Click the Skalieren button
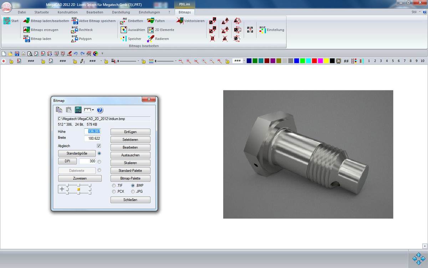 (x=130, y=163)
